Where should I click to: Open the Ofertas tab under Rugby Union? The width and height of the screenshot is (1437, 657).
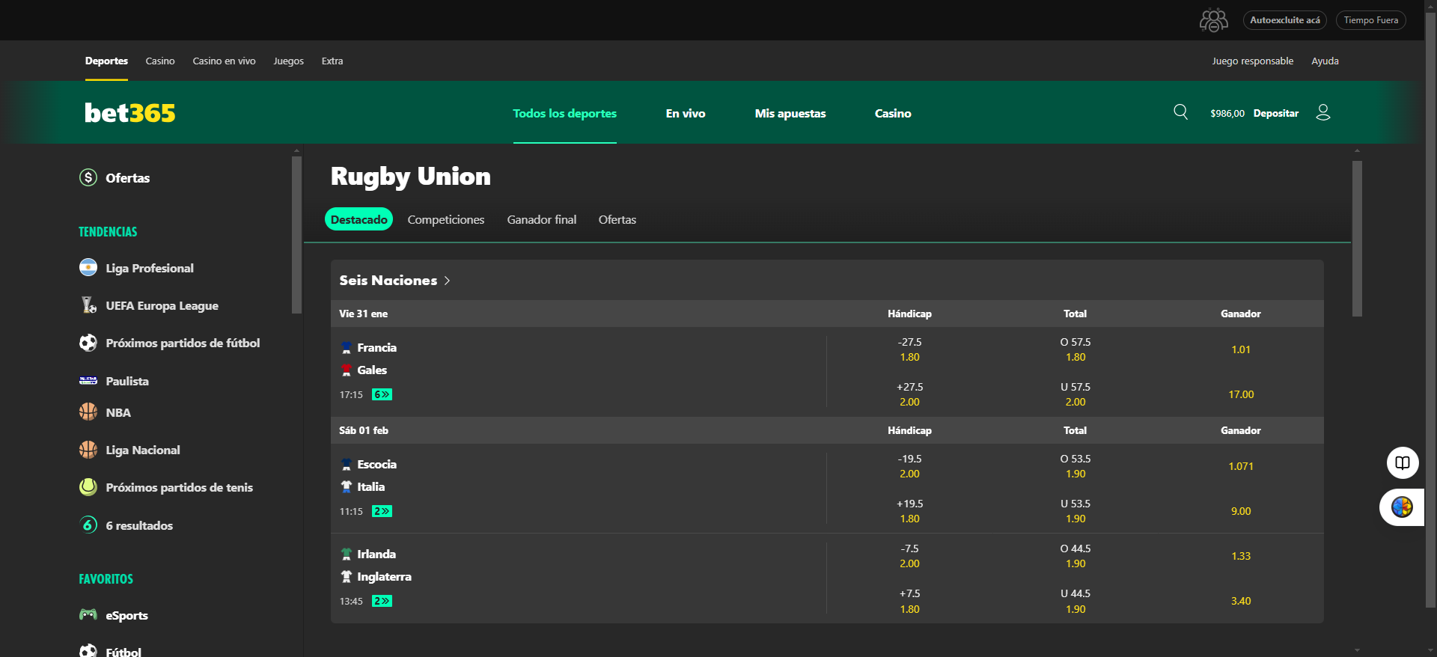(x=617, y=219)
